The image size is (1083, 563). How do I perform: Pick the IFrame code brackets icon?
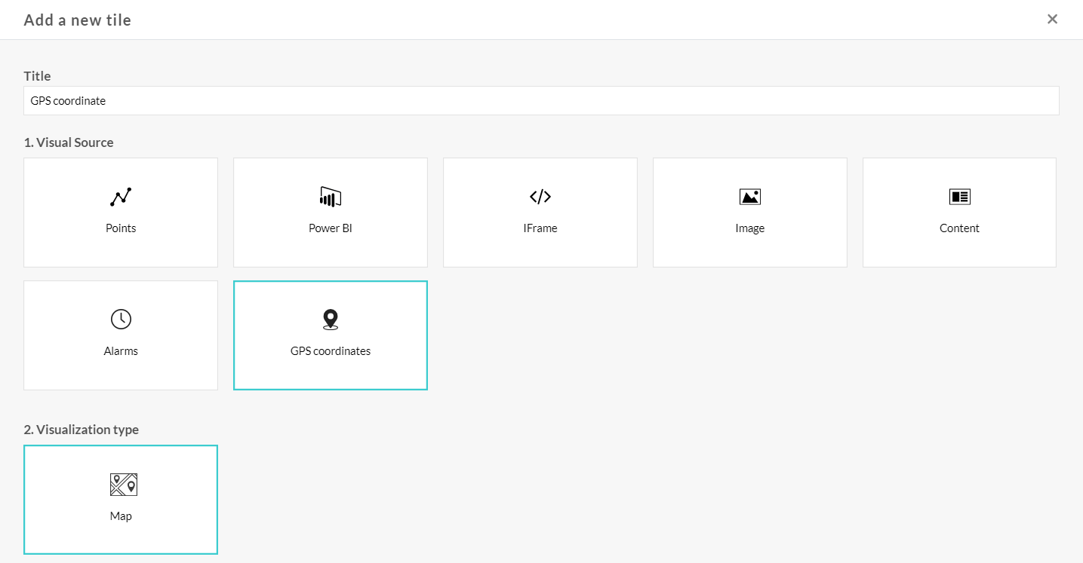coord(540,197)
